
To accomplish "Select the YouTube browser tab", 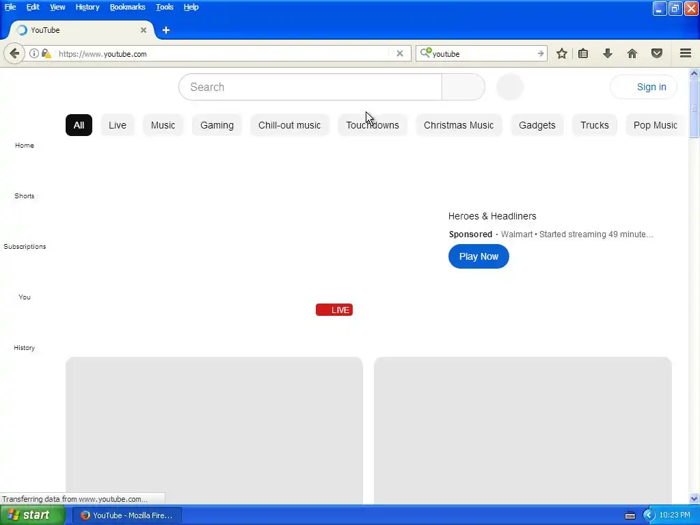I will (x=83, y=30).
